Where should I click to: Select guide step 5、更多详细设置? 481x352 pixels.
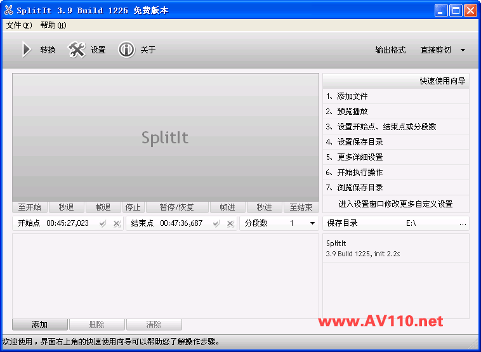point(396,157)
